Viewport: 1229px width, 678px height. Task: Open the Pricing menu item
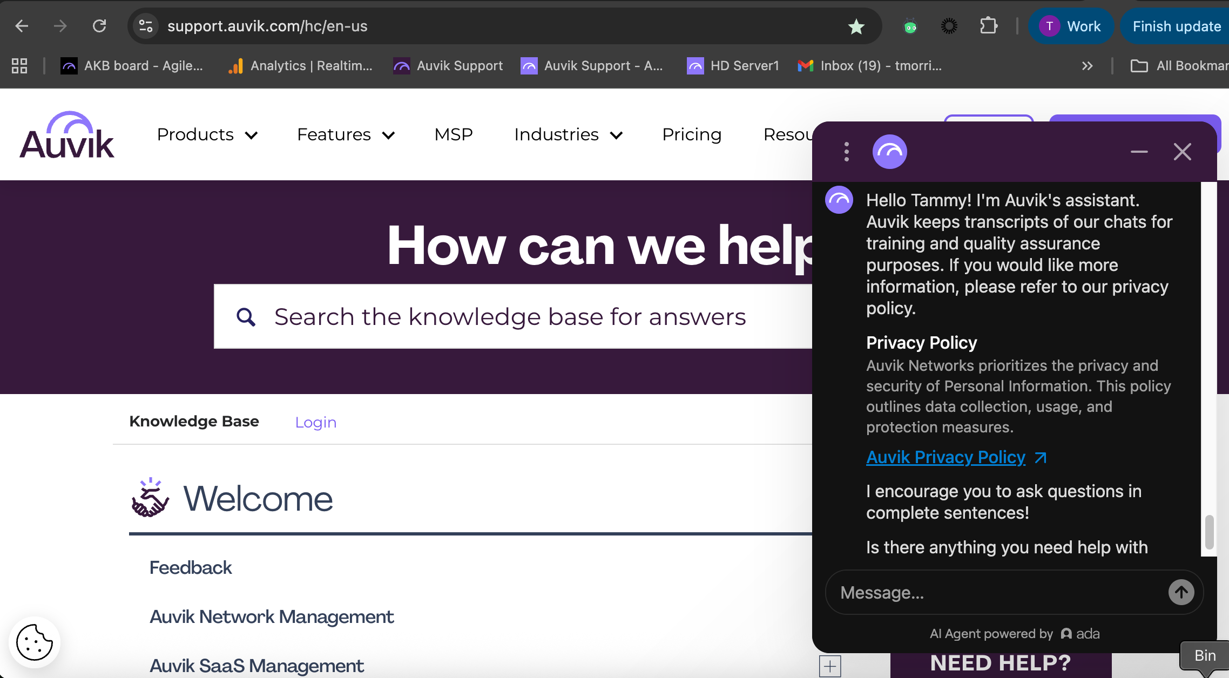[x=692, y=134]
